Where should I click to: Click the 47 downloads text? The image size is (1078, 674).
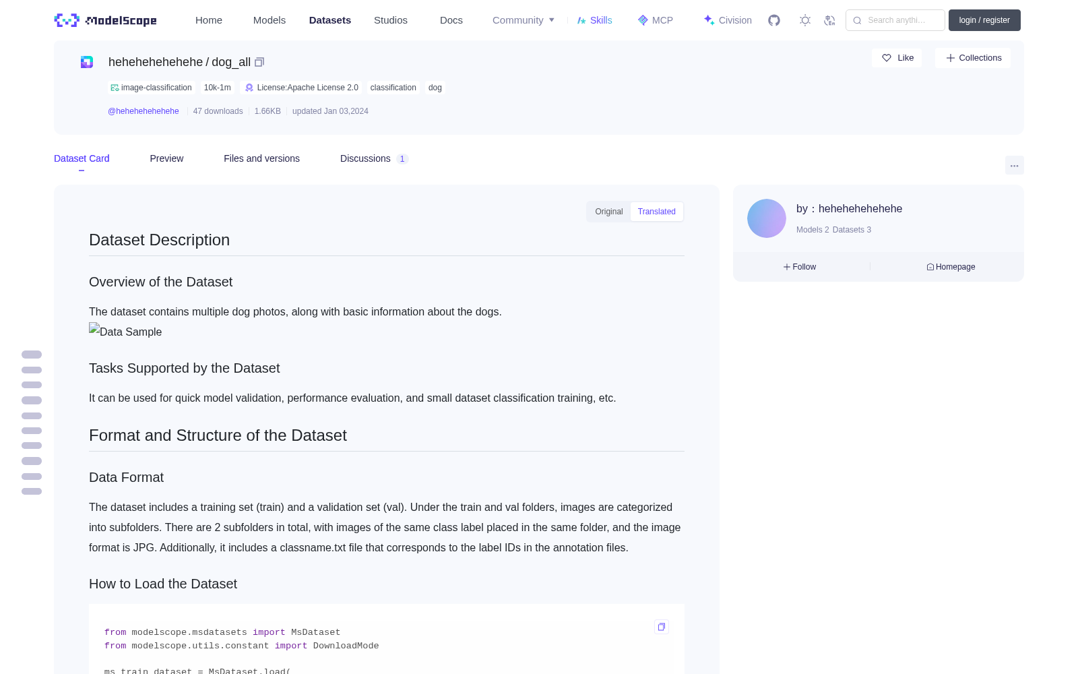point(218,111)
